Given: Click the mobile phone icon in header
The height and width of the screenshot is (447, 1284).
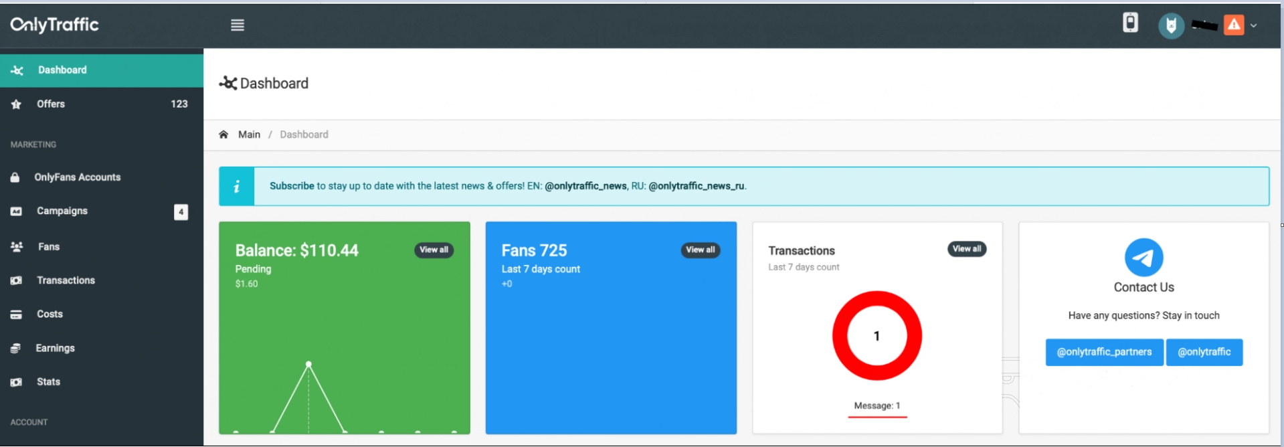Looking at the screenshot, I should [1130, 23].
